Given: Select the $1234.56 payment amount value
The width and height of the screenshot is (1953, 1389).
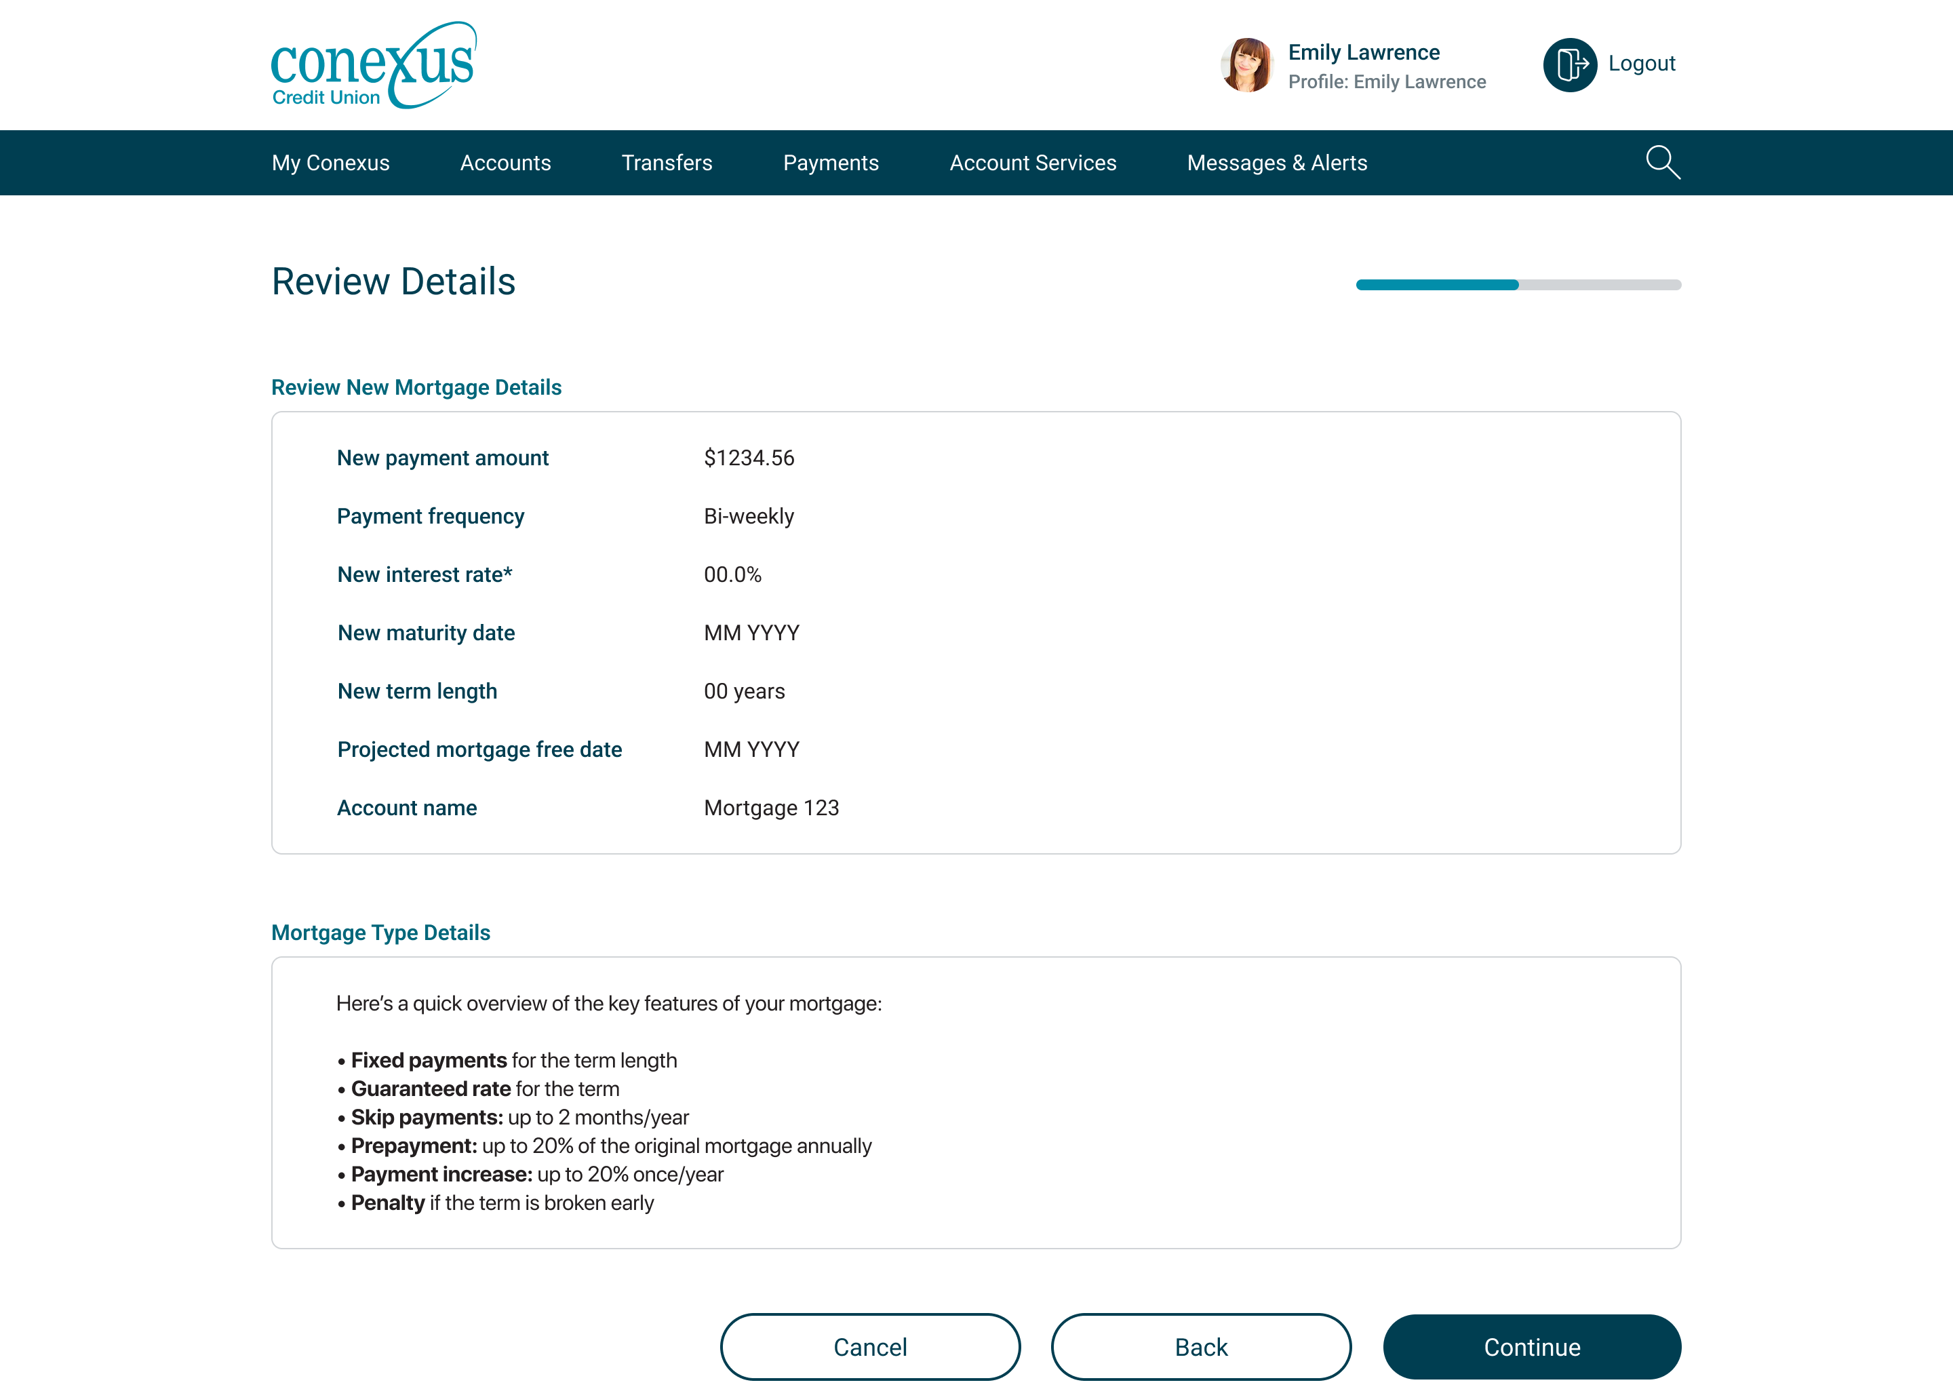Looking at the screenshot, I should click(749, 458).
